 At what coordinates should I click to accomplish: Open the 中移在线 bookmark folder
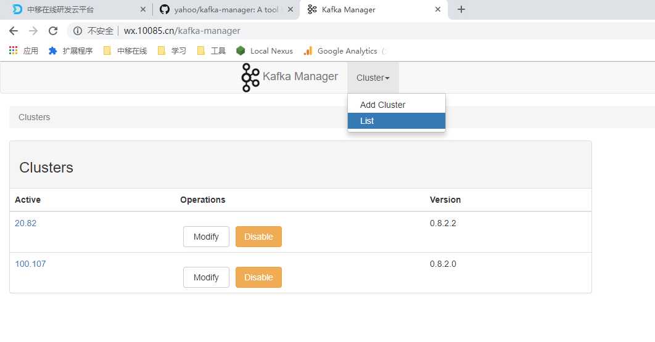coord(125,51)
